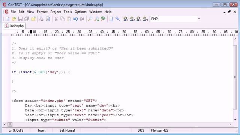Image resolution: width=240 pixels, height=135 pixels.
Task: Click the 'Sel: Normal' status entry
Action: click(67, 130)
